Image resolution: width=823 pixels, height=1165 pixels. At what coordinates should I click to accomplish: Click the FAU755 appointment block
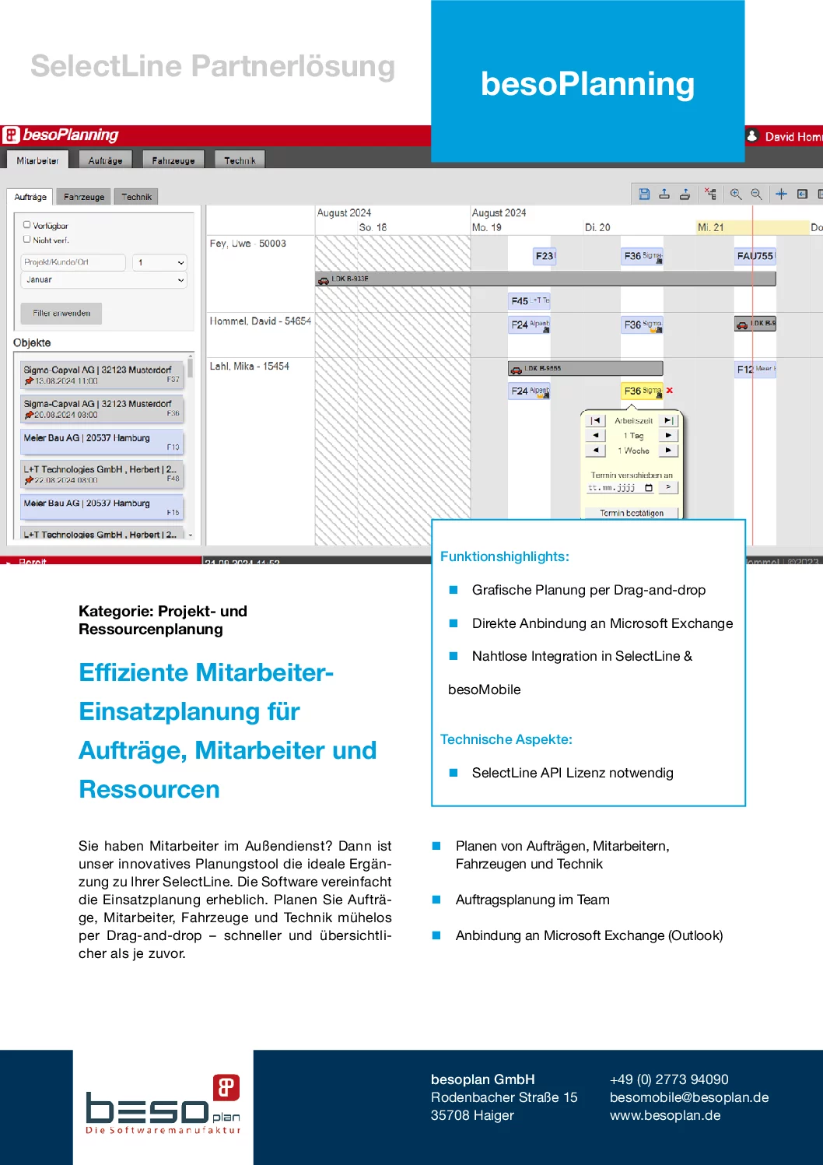[x=756, y=256]
